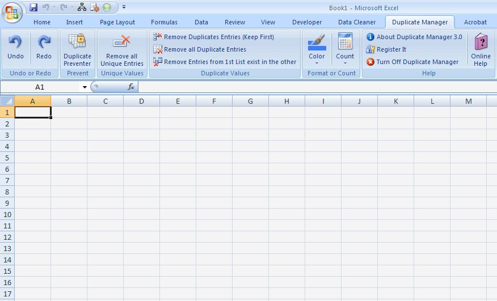Open the Page Layout tab
497x301 pixels.
click(x=117, y=22)
